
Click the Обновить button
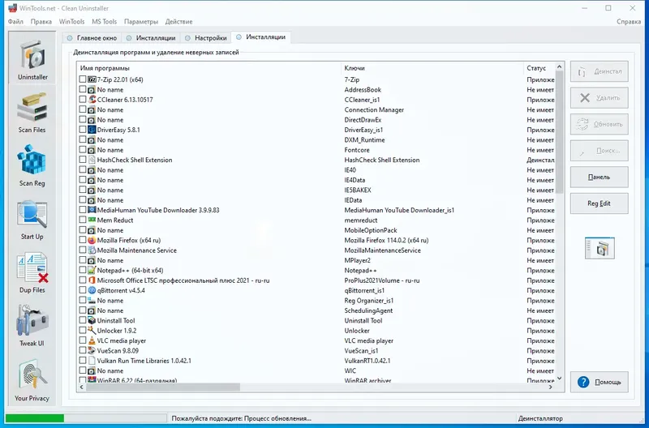(599, 124)
